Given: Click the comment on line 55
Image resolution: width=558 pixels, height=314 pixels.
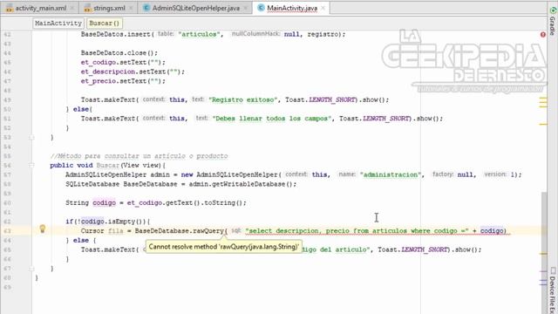Looking at the screenshot, I should coord(139,156).
